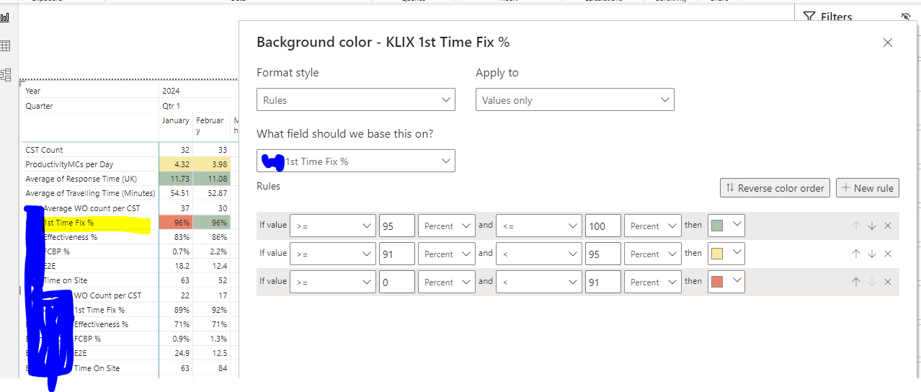Open the < operator dropdown in the last rule
921x392 pixels.
(x=539, y=282)
